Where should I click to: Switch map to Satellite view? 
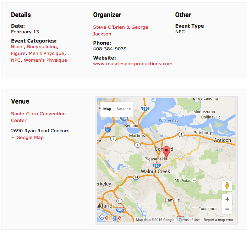coord(124,109)
